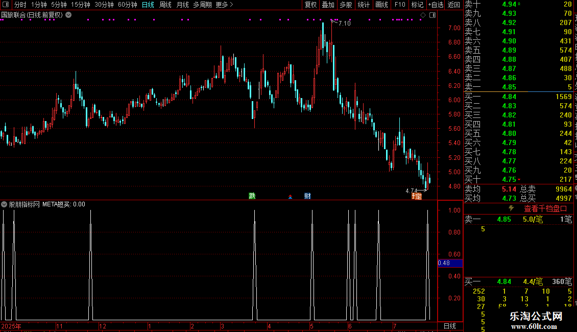Click the 5.0/笔 sell detail value
Viewport: 577px width, 332px height.
coord(533,219)
